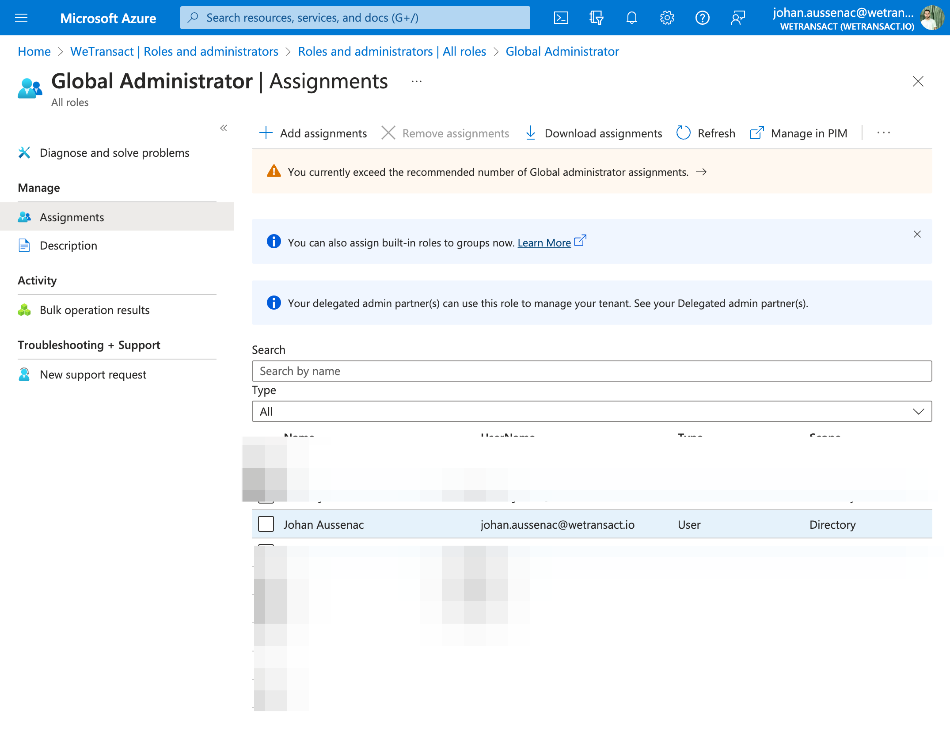This screenshot has width=950, height=735.
Task: Click Add assignments
Action: pos(313,133)
